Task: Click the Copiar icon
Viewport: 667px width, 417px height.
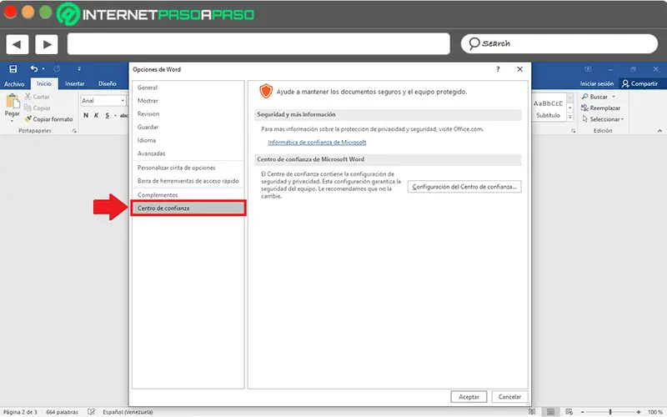Action: click(28, 108)
